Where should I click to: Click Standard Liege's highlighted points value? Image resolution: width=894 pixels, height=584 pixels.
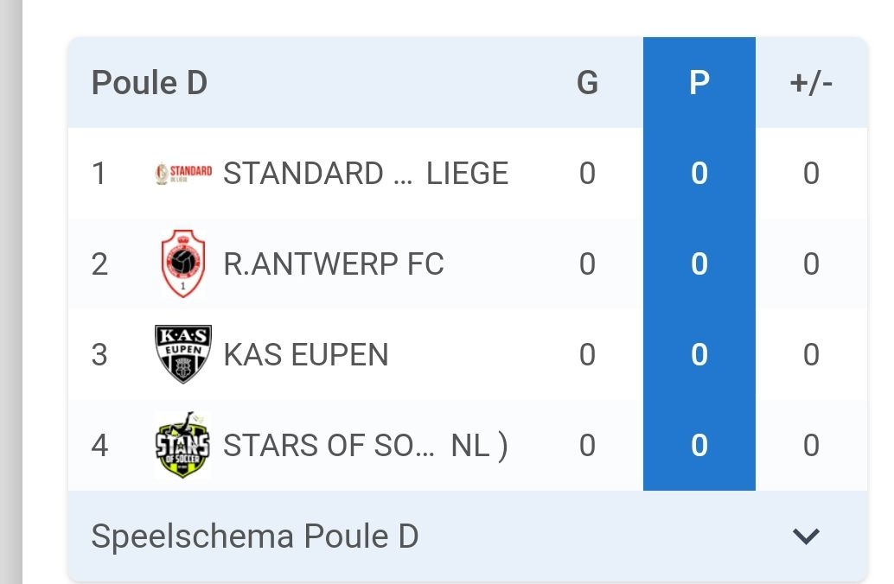(699, 174)
